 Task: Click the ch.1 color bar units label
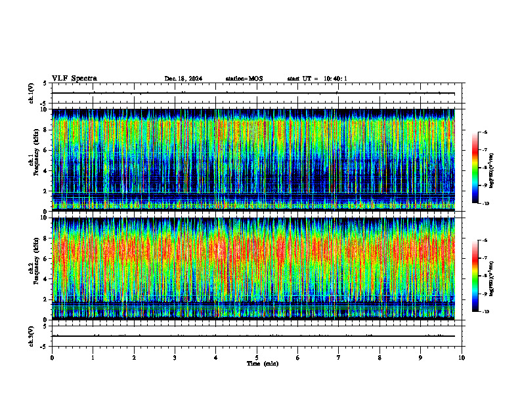click(x=492, y=171)
